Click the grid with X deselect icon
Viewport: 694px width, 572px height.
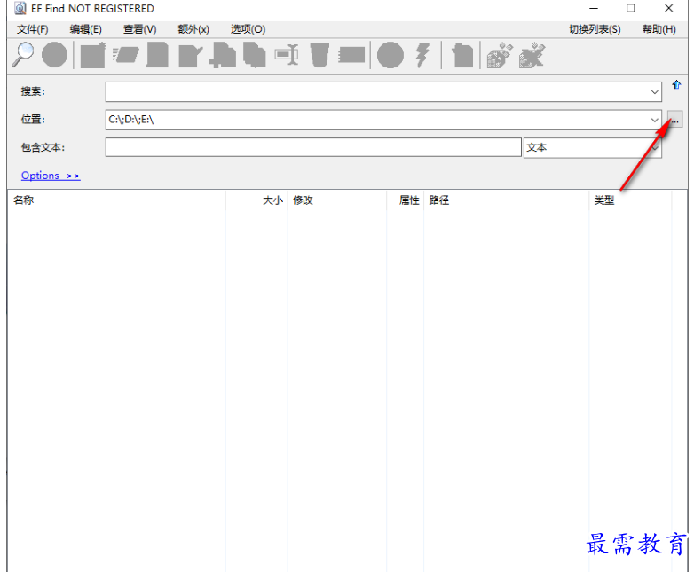pyautogui.click(x=532, y=55)
